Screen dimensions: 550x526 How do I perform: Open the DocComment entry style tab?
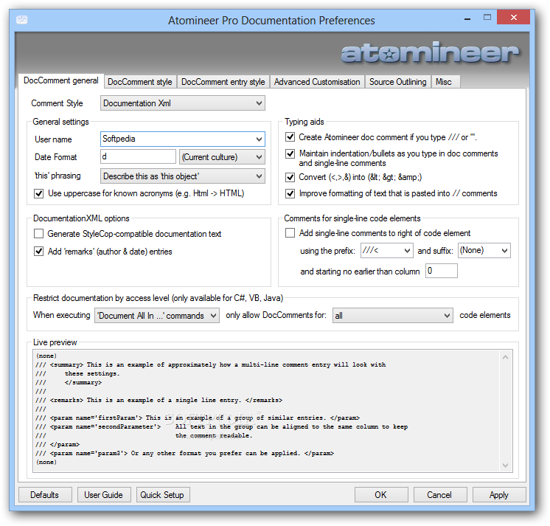tap(223, 82)
